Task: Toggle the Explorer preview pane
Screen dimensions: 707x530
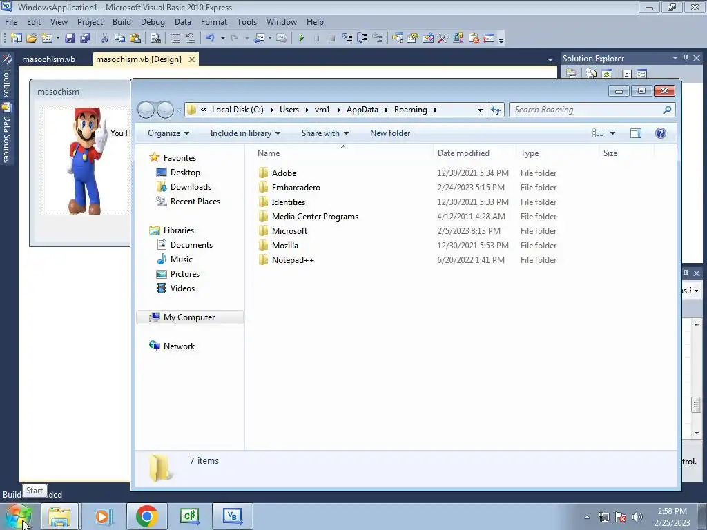Action: tap(636, 133)
